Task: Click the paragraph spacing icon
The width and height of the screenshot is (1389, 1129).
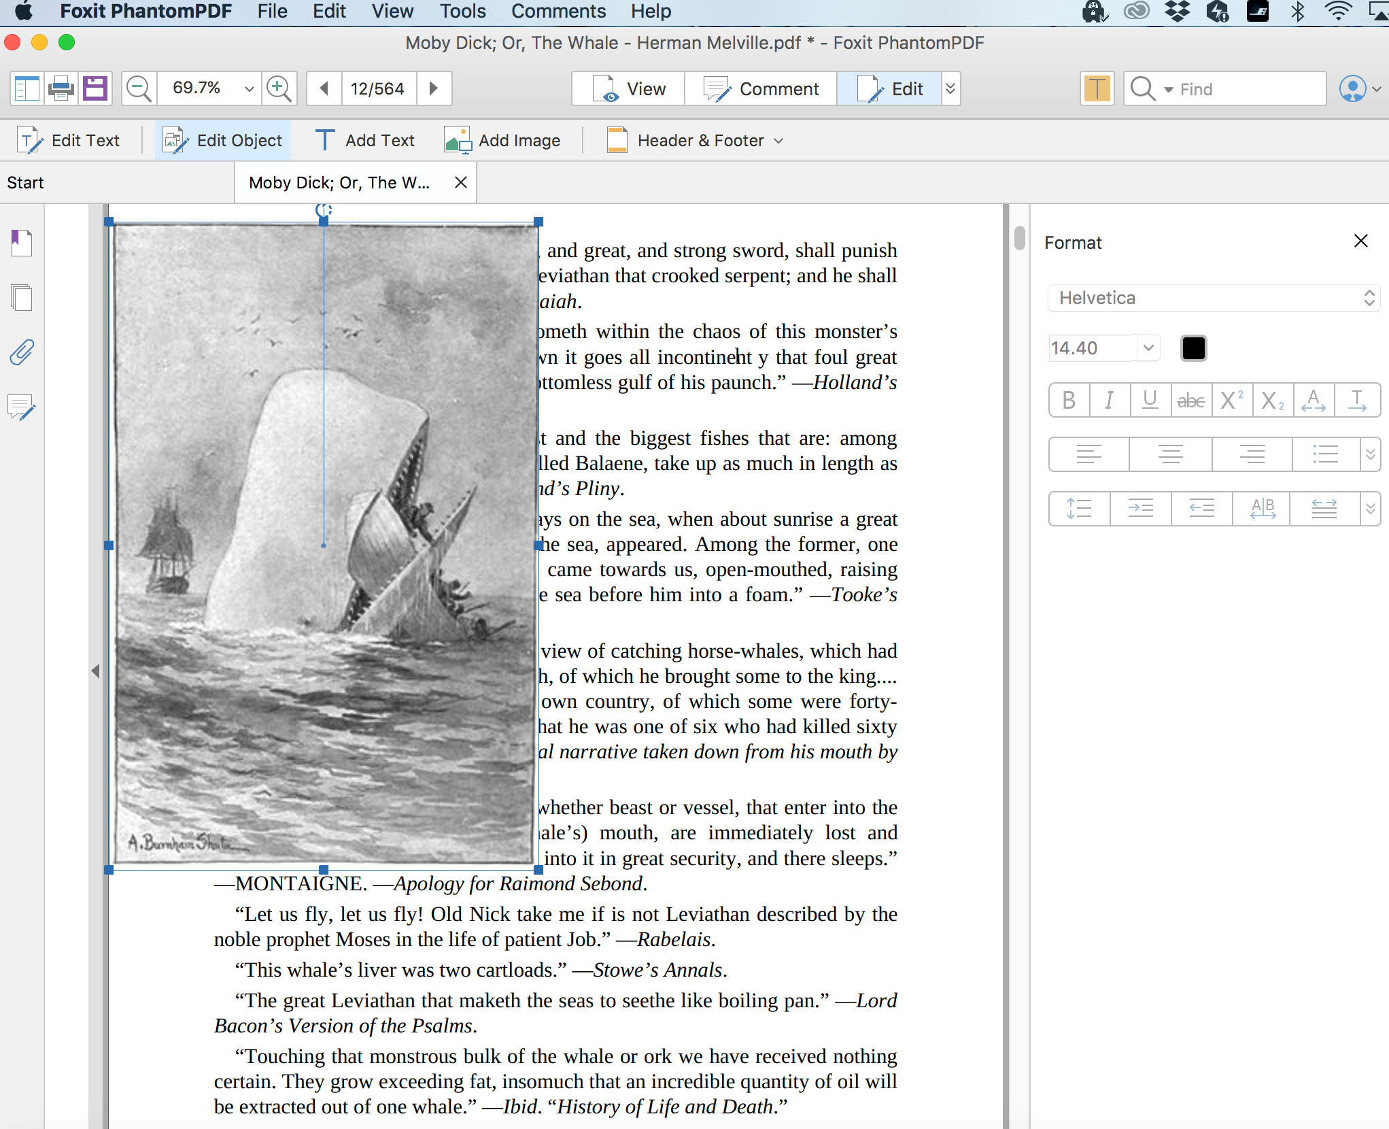Action: (x=1324, y=509)
